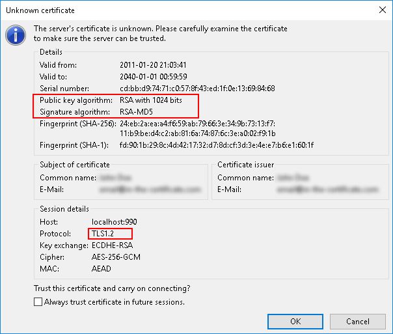This screenshot has width=393, height=334.
Task: Click the SHA-256 fingerprint first line 24:eb:2a
Action: click(197, 123)
